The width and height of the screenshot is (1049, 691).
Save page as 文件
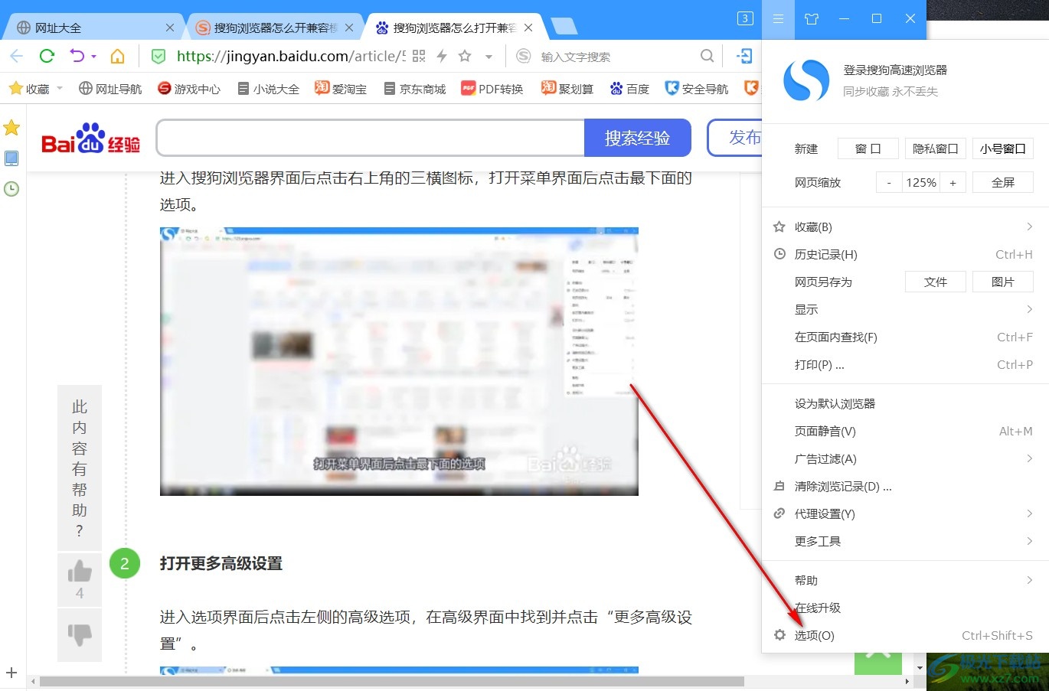pos(935,282)
